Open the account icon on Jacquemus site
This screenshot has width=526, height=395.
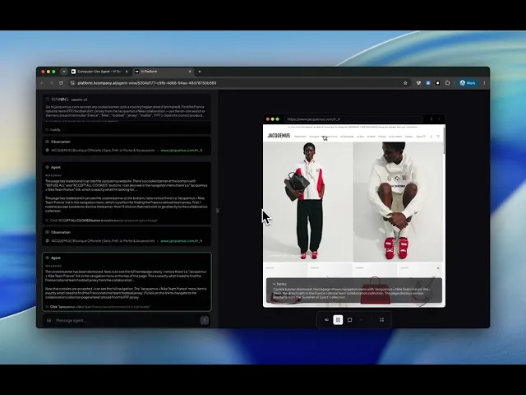point(431,137)
